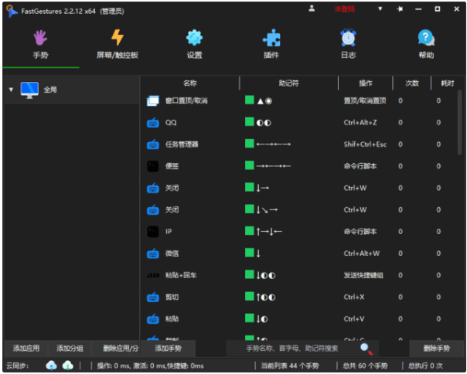This screenshot has width=467, height=374.
Task: Click green swatch in 便签 row
Action: (249, 165)
